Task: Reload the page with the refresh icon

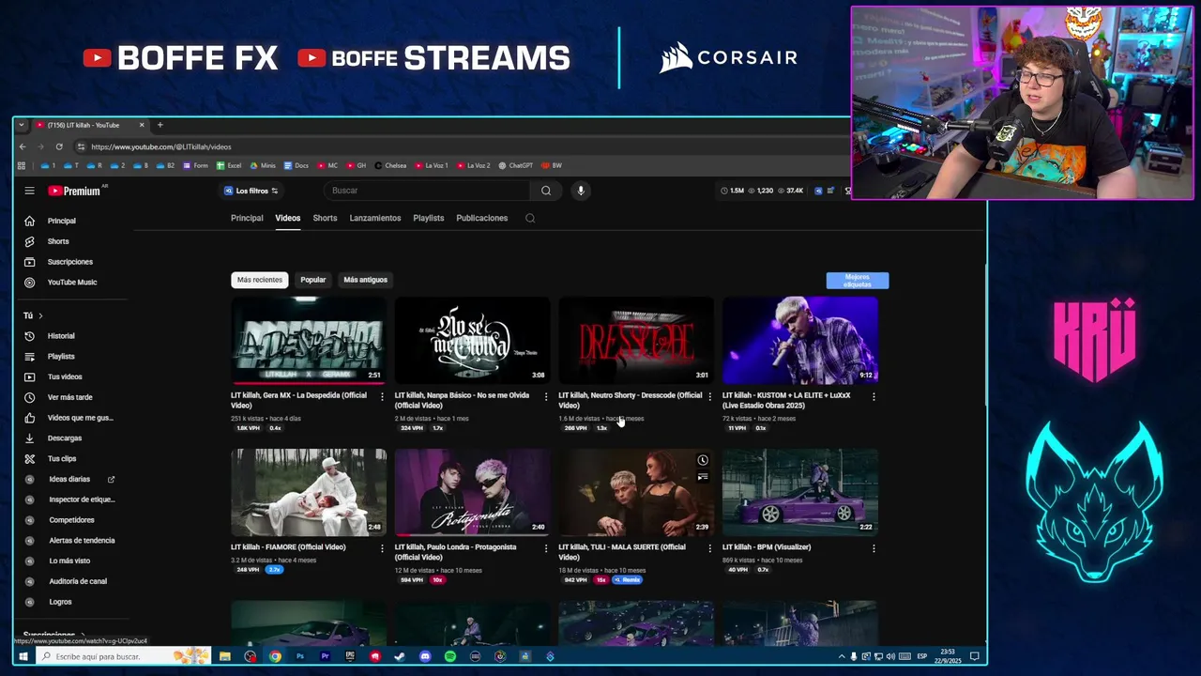Action: [59, 146]
